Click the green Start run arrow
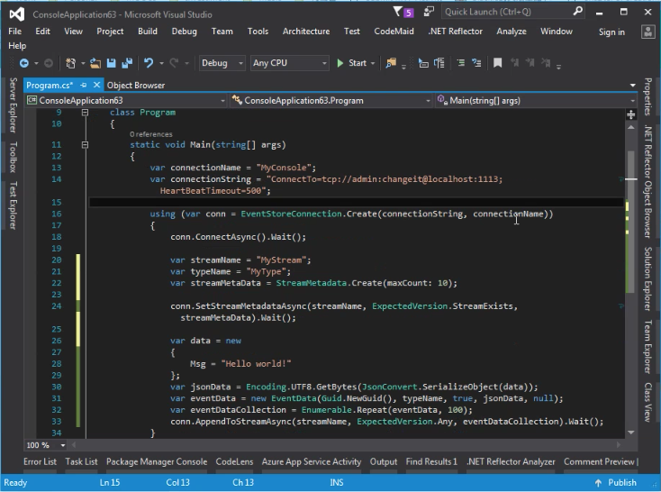The width and height of the screenshot is (661, 492). tap(340, 63)
